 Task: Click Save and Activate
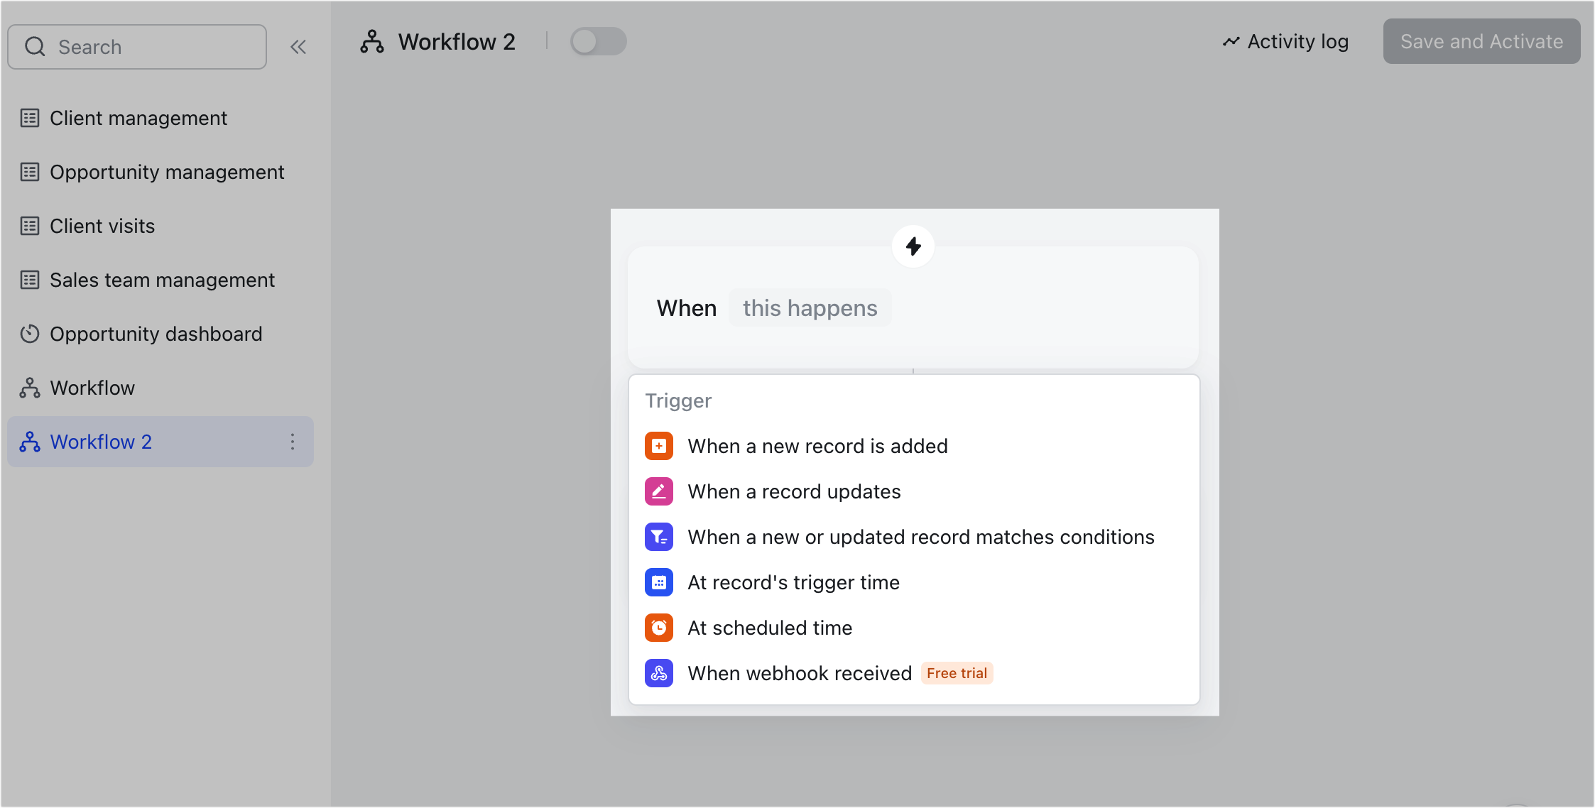tap(1481, 41)
